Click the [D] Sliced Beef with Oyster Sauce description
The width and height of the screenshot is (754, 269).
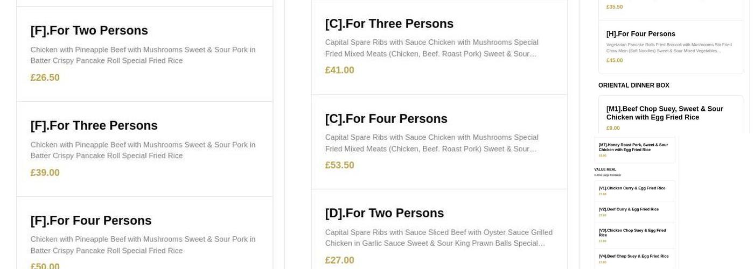438,238
